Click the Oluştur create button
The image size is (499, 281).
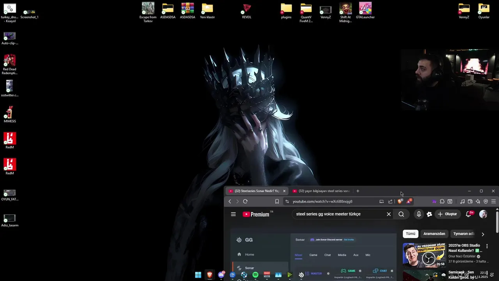pyautogui.click(x=447, y=214)
